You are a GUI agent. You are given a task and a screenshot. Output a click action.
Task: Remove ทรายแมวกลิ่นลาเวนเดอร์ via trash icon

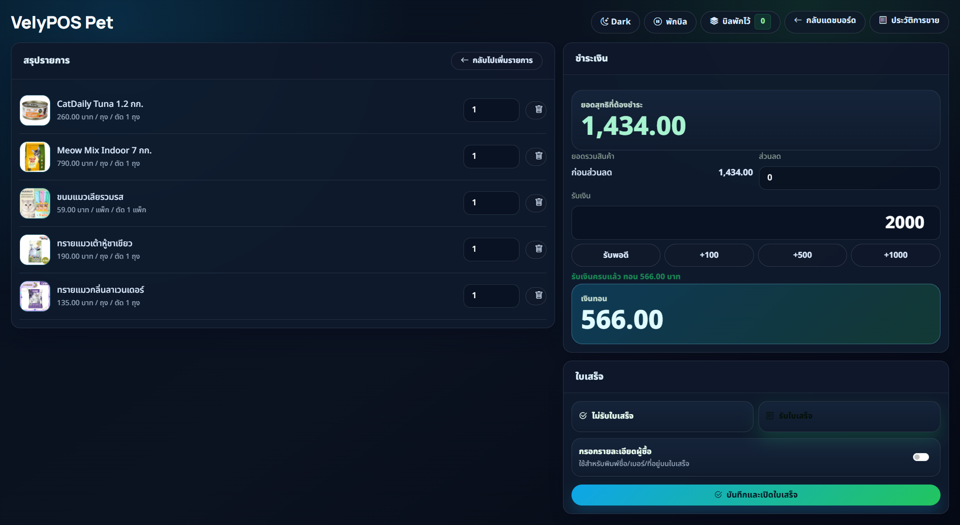coord(538,295)
